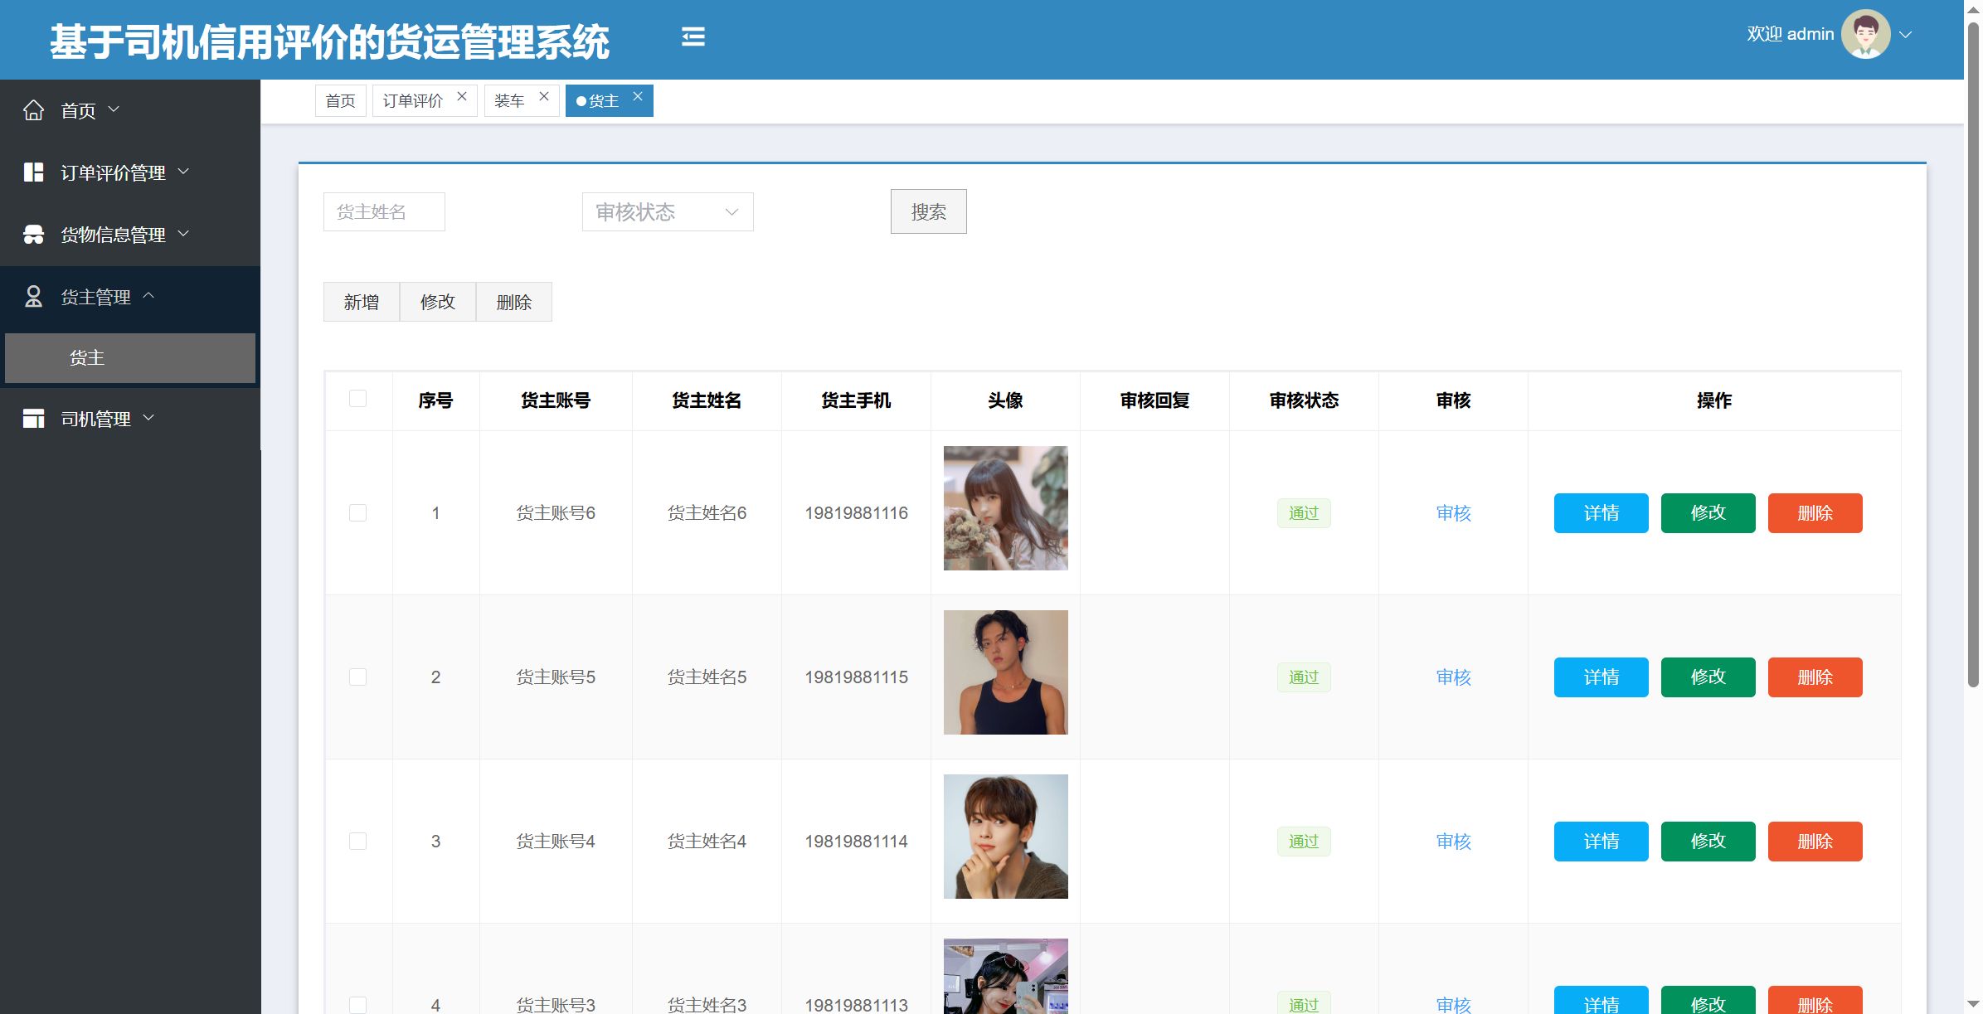Open 详情 for 货主账号6
This screenshot has width=1983, height=1014.
click(x=1601, y=513)
